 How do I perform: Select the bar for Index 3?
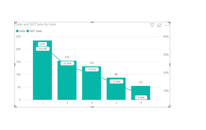pos(67,80)
